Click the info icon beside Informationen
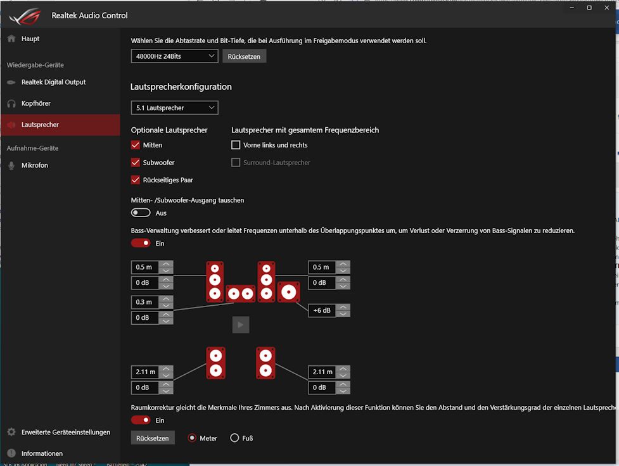Screen dimensions: 619x466 coord(11,453)
